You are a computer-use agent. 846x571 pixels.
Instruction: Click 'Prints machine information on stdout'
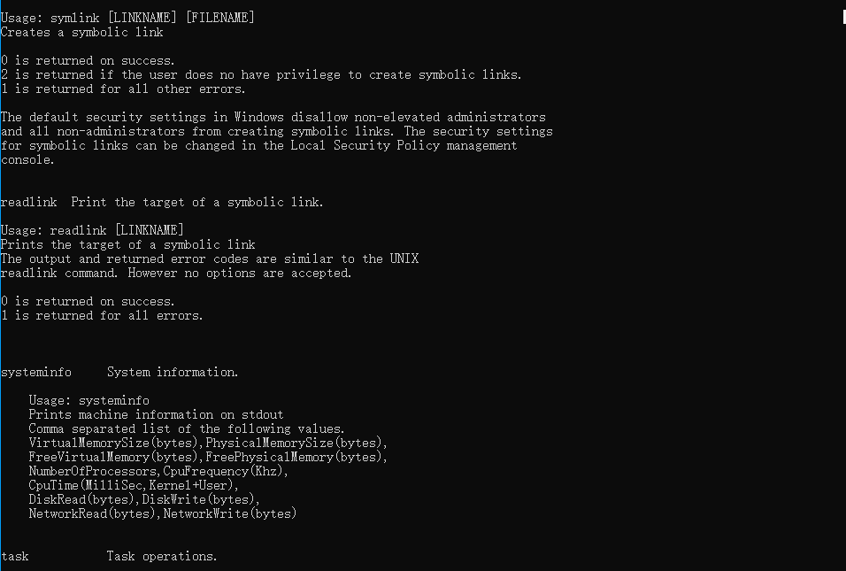pyautogui.click(x=156, y=414)
